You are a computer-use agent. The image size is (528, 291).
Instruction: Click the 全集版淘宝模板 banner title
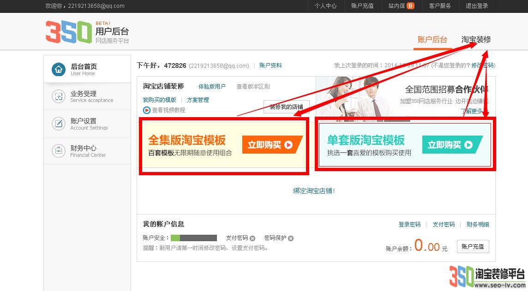point(187,140)
